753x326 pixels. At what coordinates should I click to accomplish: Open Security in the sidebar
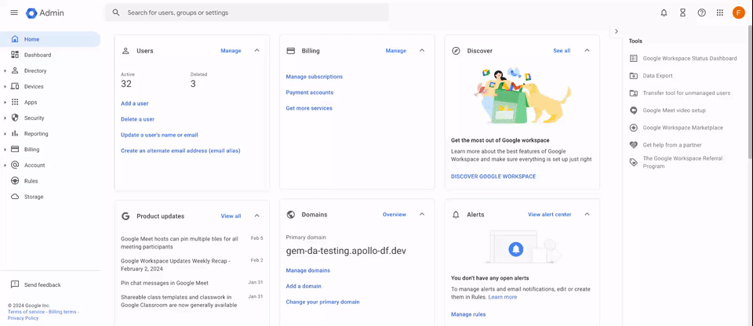coord(50,118)
